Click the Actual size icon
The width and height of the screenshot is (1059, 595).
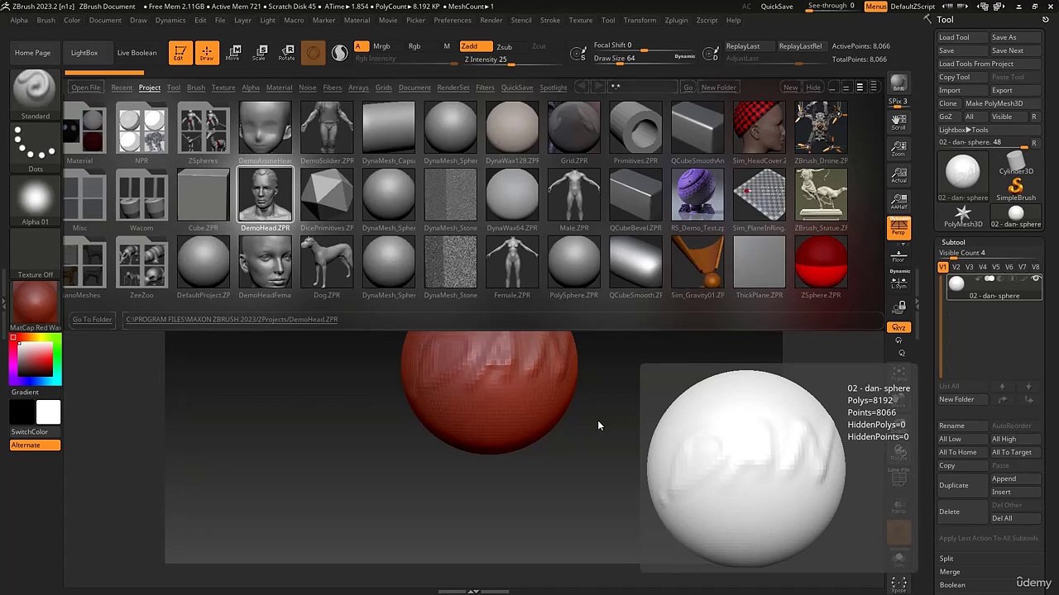[x=898, y=175]
